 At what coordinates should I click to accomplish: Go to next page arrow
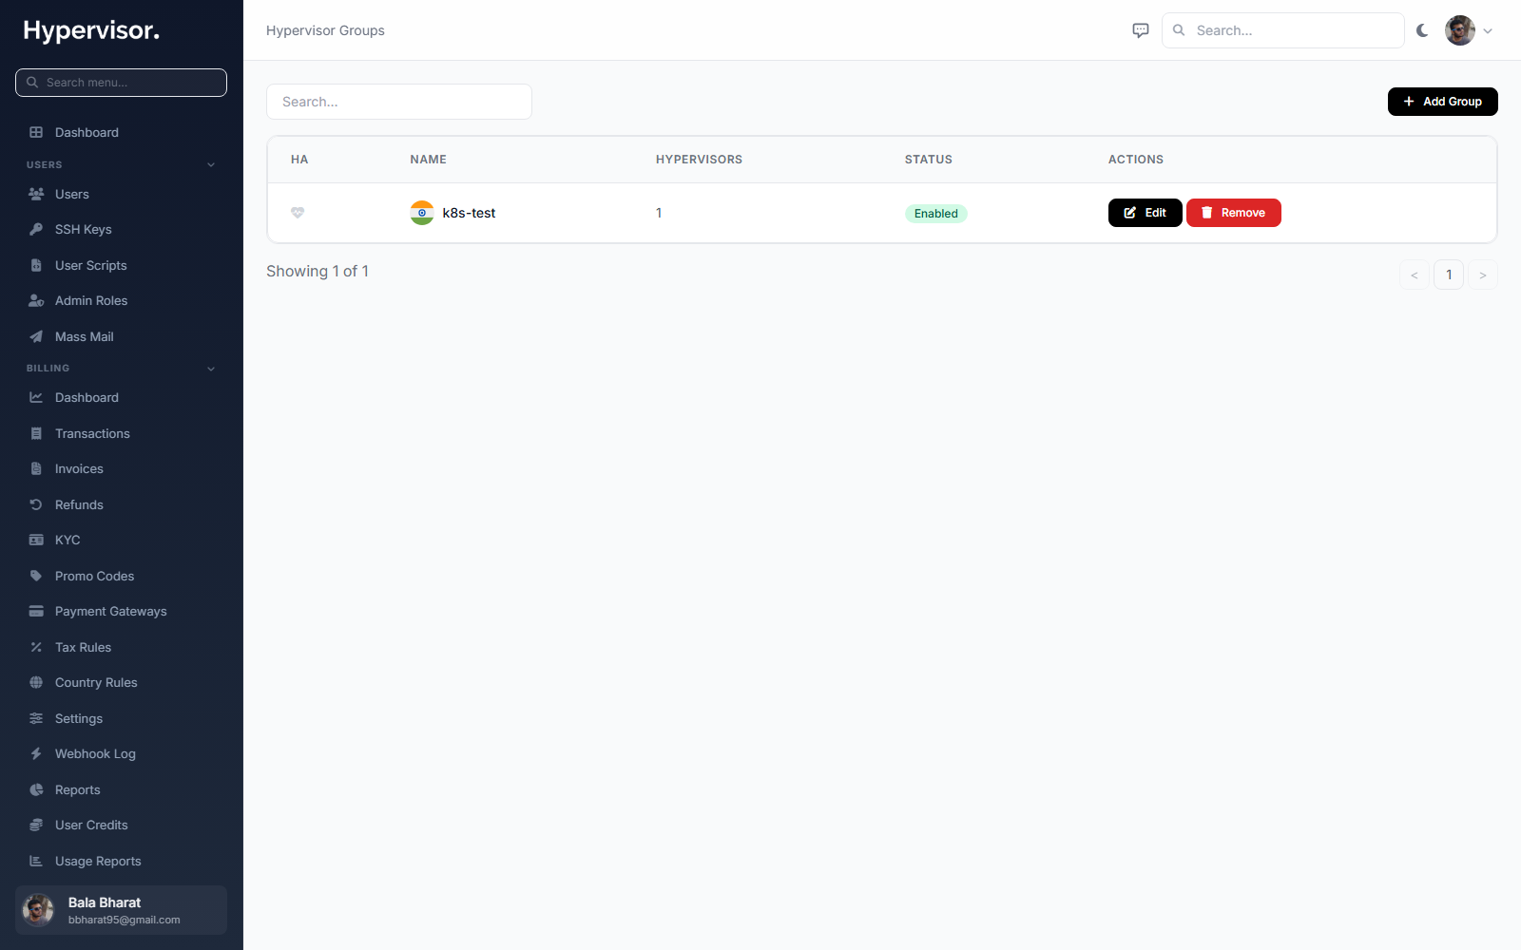point(1483,275)
